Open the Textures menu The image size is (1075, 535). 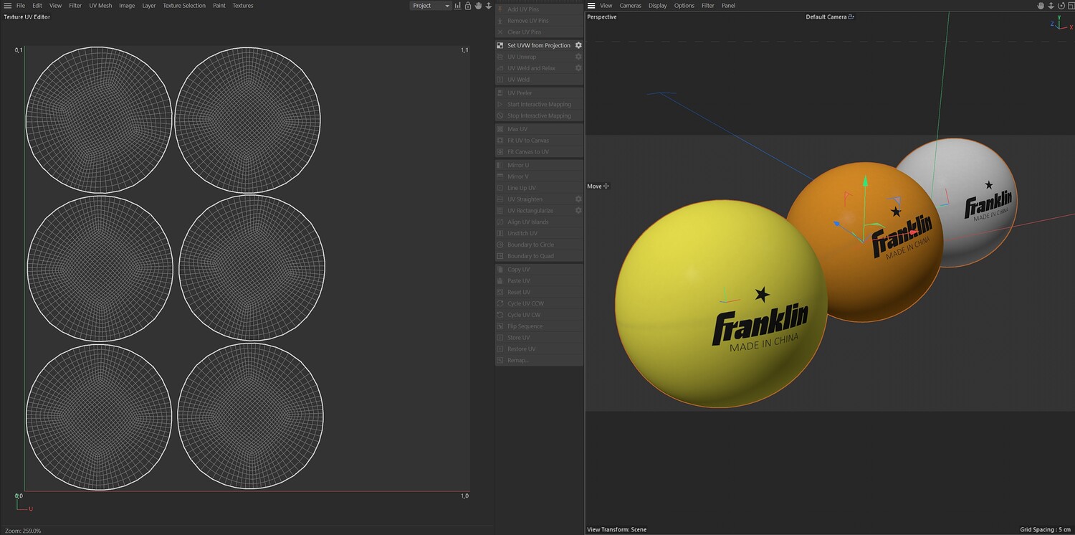click(243, 6)
